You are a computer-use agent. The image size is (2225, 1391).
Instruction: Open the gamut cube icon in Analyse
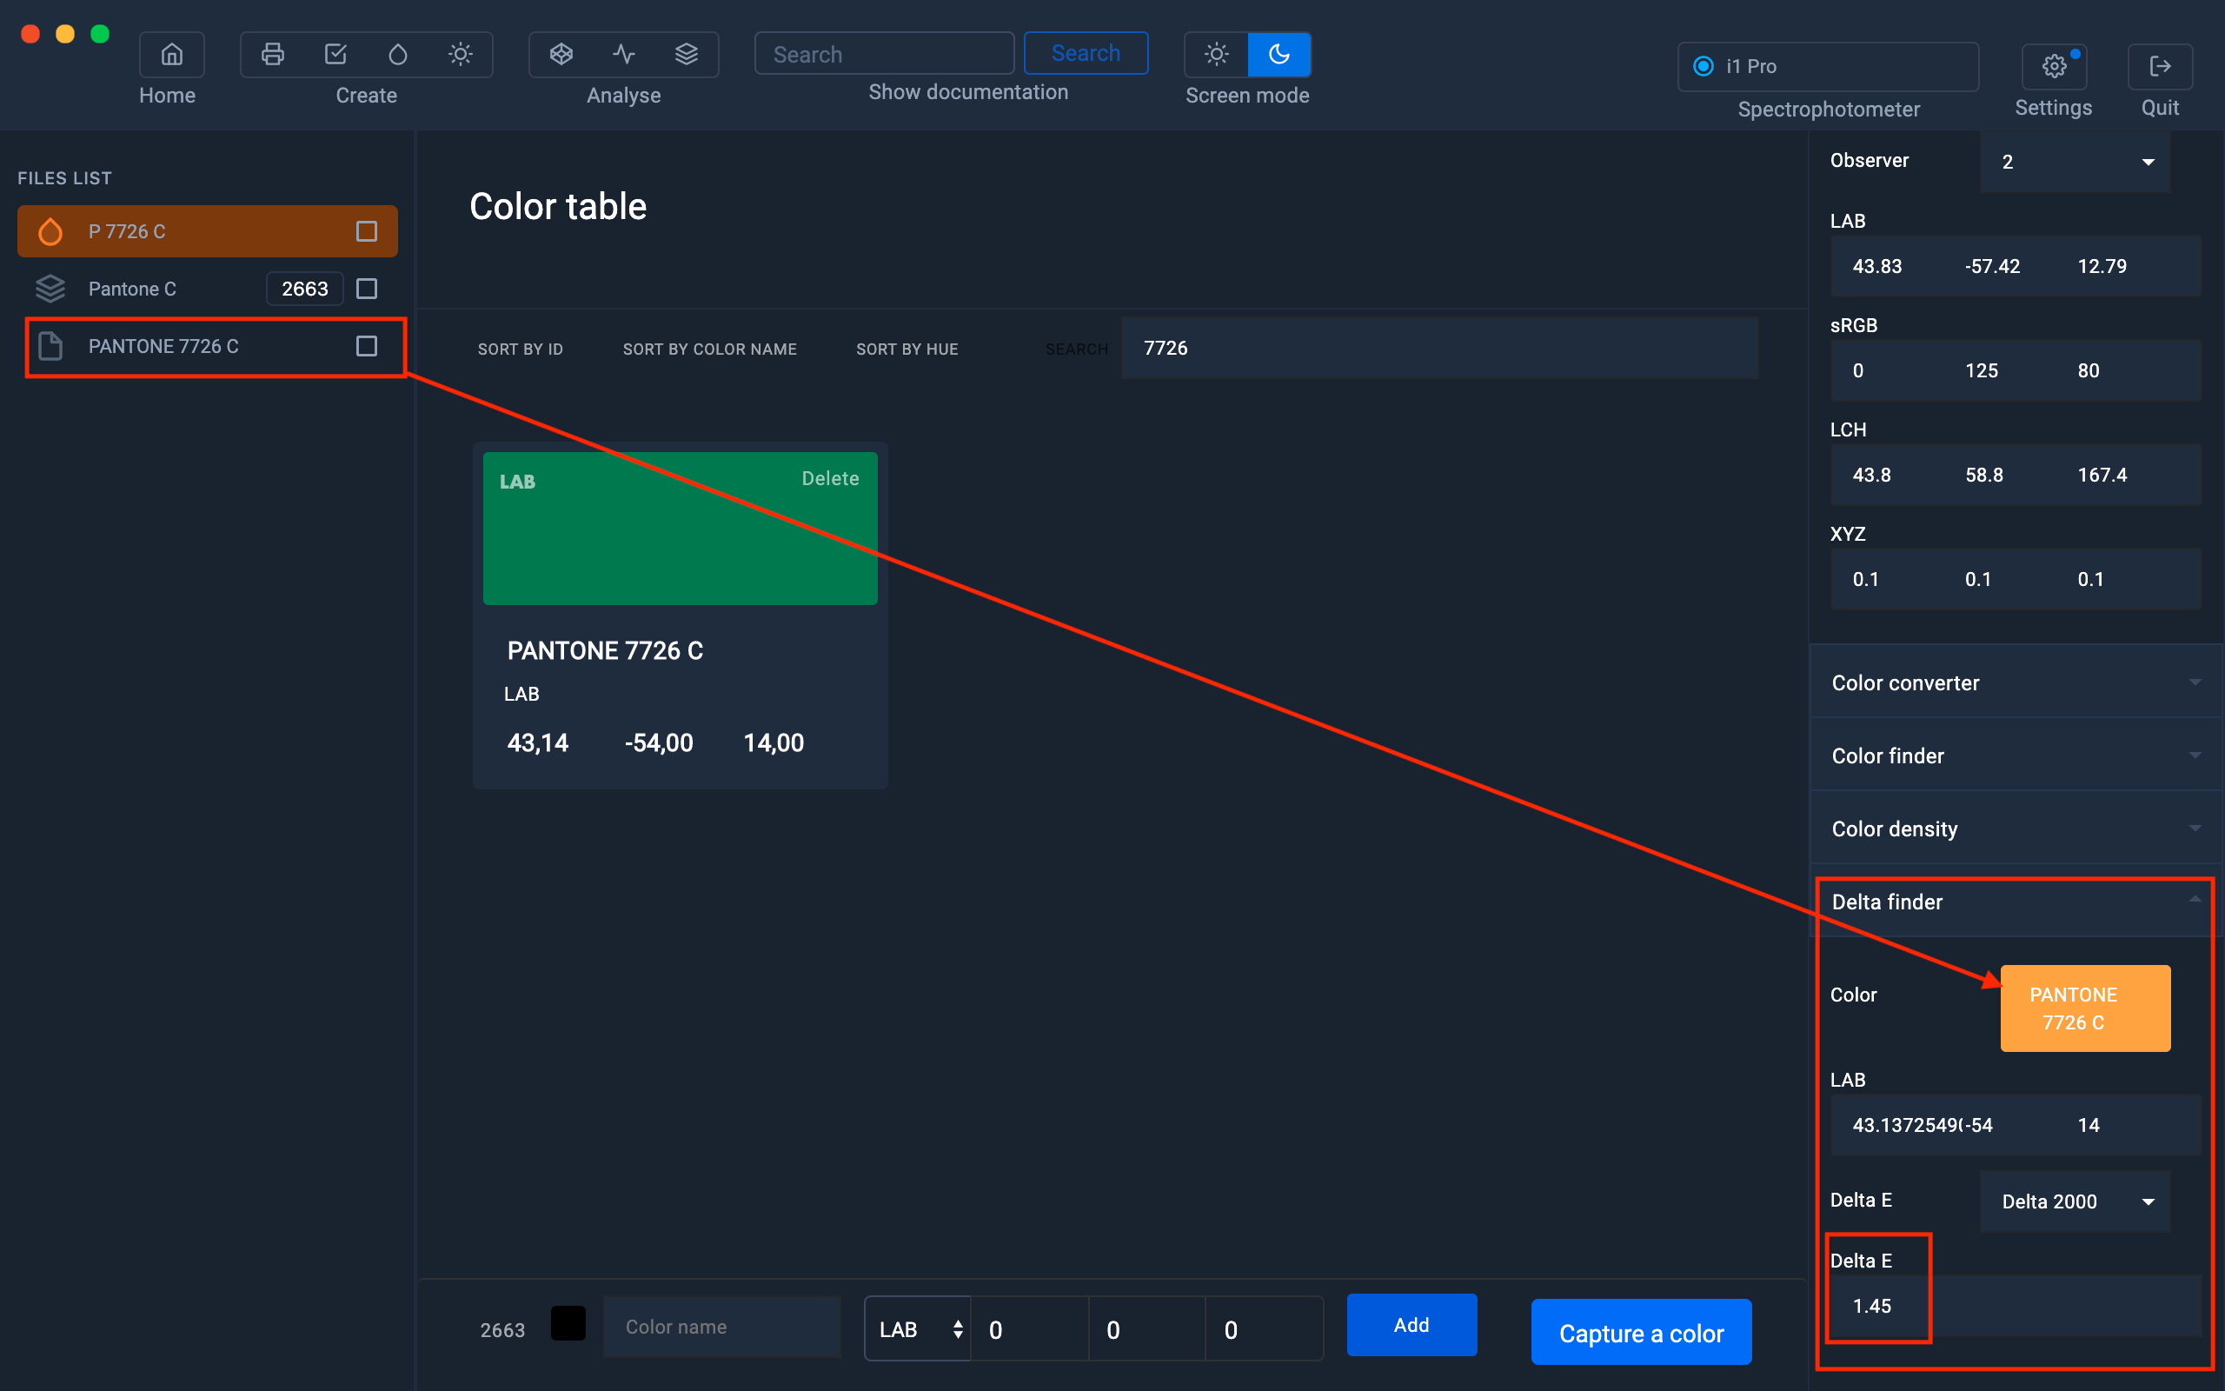pos(561,54)
